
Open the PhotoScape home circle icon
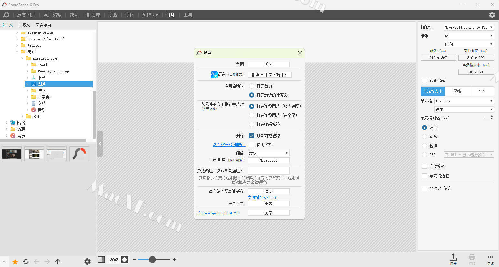pyautogui.click(x=6, y=15)
